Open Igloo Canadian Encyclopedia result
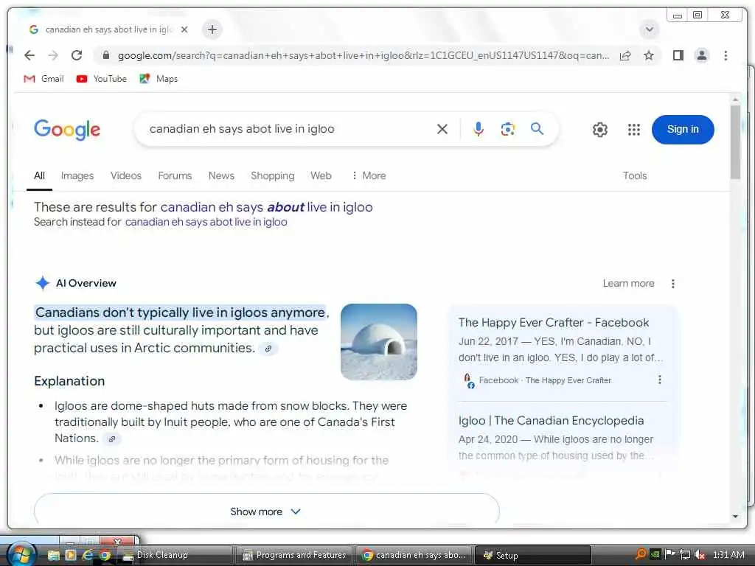 [551, 421]
